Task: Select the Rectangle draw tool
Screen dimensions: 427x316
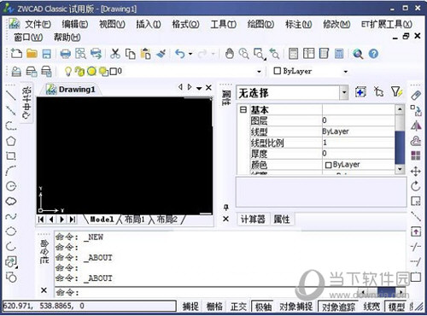Action: [x=11, y=155]
